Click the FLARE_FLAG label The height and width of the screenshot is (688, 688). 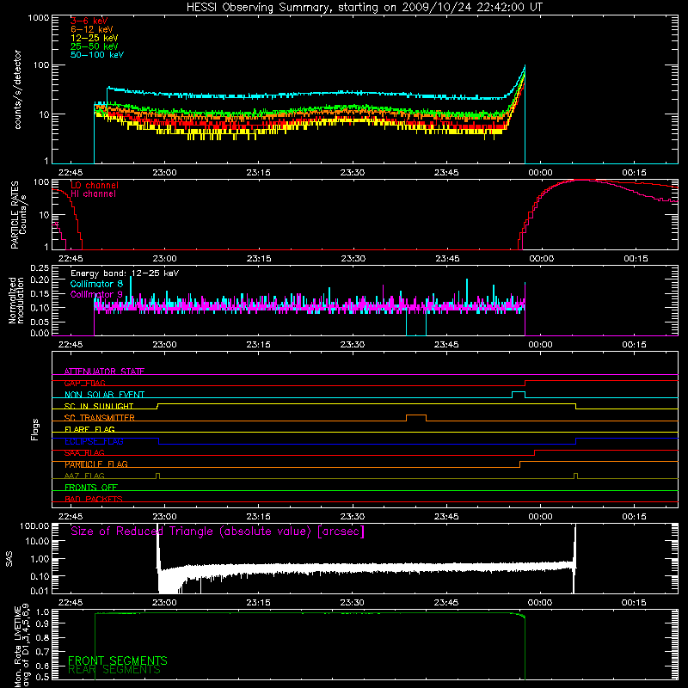tap(89, 429)
